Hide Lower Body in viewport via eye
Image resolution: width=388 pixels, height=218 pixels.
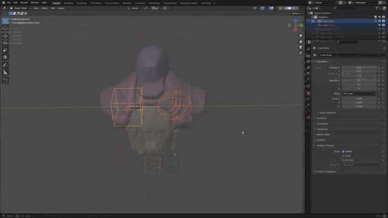click(380, 21)
